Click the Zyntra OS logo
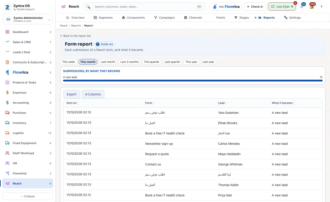This screenshot has height=202, width=330. click(x=8, y=7)
